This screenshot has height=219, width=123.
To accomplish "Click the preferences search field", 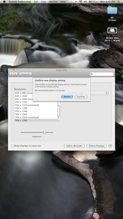I will point(101,74).
